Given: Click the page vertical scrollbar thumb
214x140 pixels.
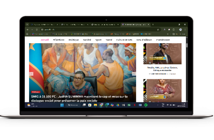Looking at the screenshot, I should (187, 45).
